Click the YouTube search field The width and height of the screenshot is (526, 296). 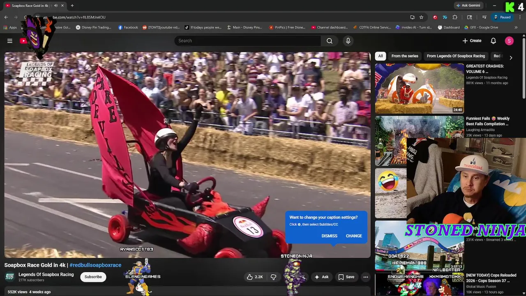pos(248,41)
